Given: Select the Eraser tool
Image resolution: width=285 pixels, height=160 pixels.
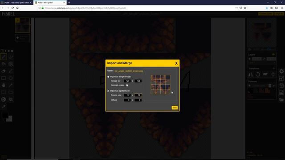Looking at the screenshot, I should pyautogui.click(x=4, y=71).
